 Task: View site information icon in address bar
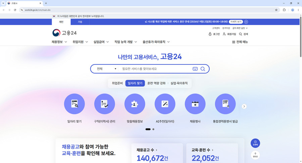[x=22, y=10]
